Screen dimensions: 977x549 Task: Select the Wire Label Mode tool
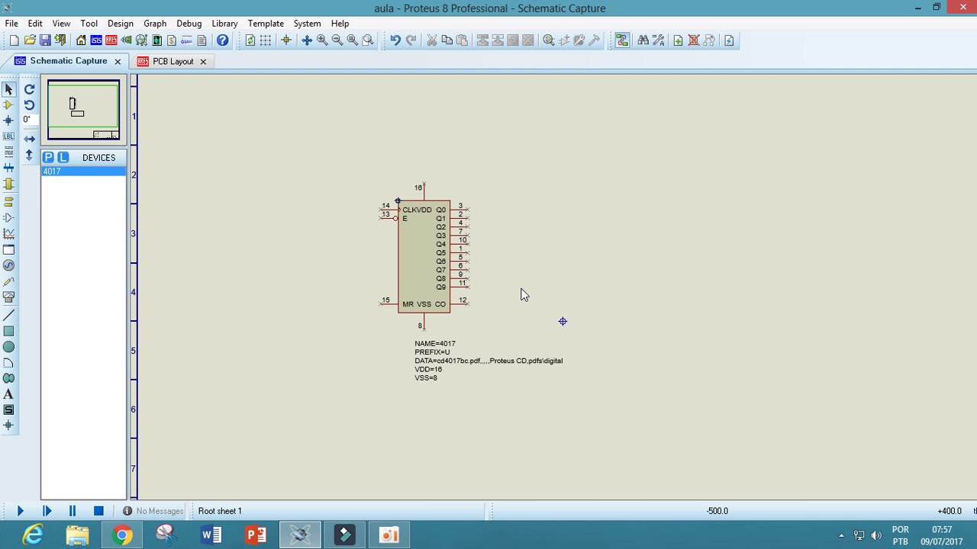(x=9, y=136)
